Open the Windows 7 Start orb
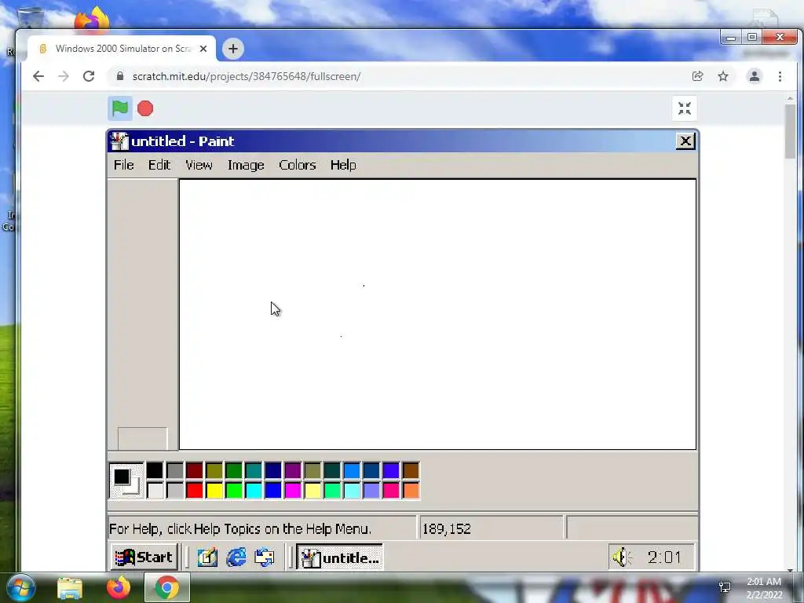The height and width of the screenshot is (603, 804). [21, 587]
